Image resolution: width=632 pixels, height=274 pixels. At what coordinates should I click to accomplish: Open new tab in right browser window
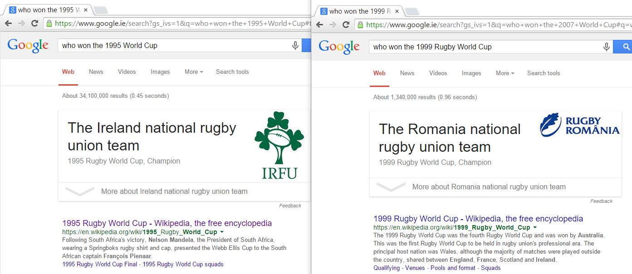pyautogui.click(x=412, y=11)
